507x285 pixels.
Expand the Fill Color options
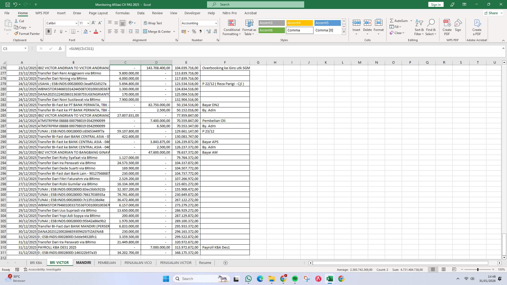(90, 31)
